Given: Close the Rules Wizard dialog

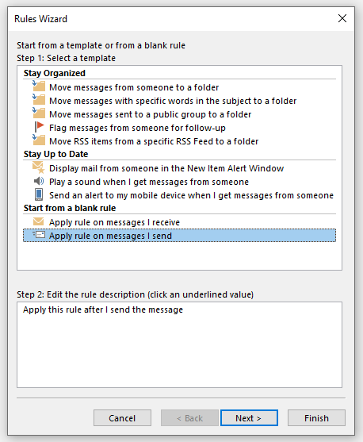Looking at the screenshot, I should click(x=342, y=18).
